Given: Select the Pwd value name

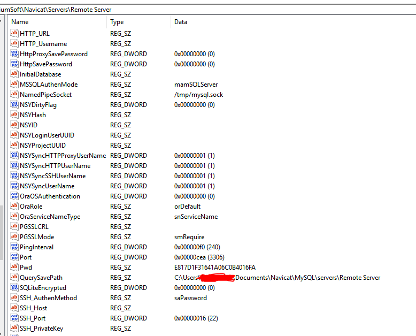Looking at the screenshot, I should (26, 268).
